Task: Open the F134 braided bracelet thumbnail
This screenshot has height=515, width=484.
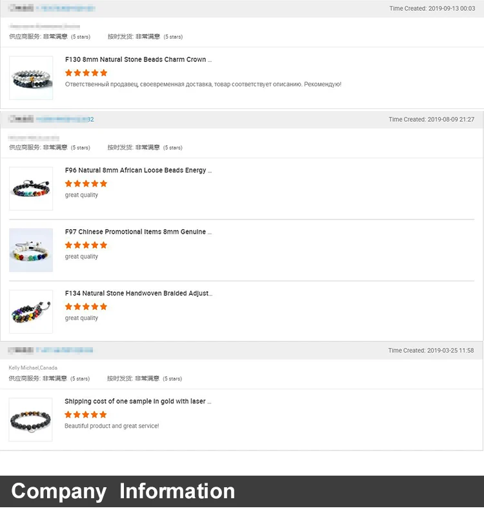Action: click(x=31, y=312)
